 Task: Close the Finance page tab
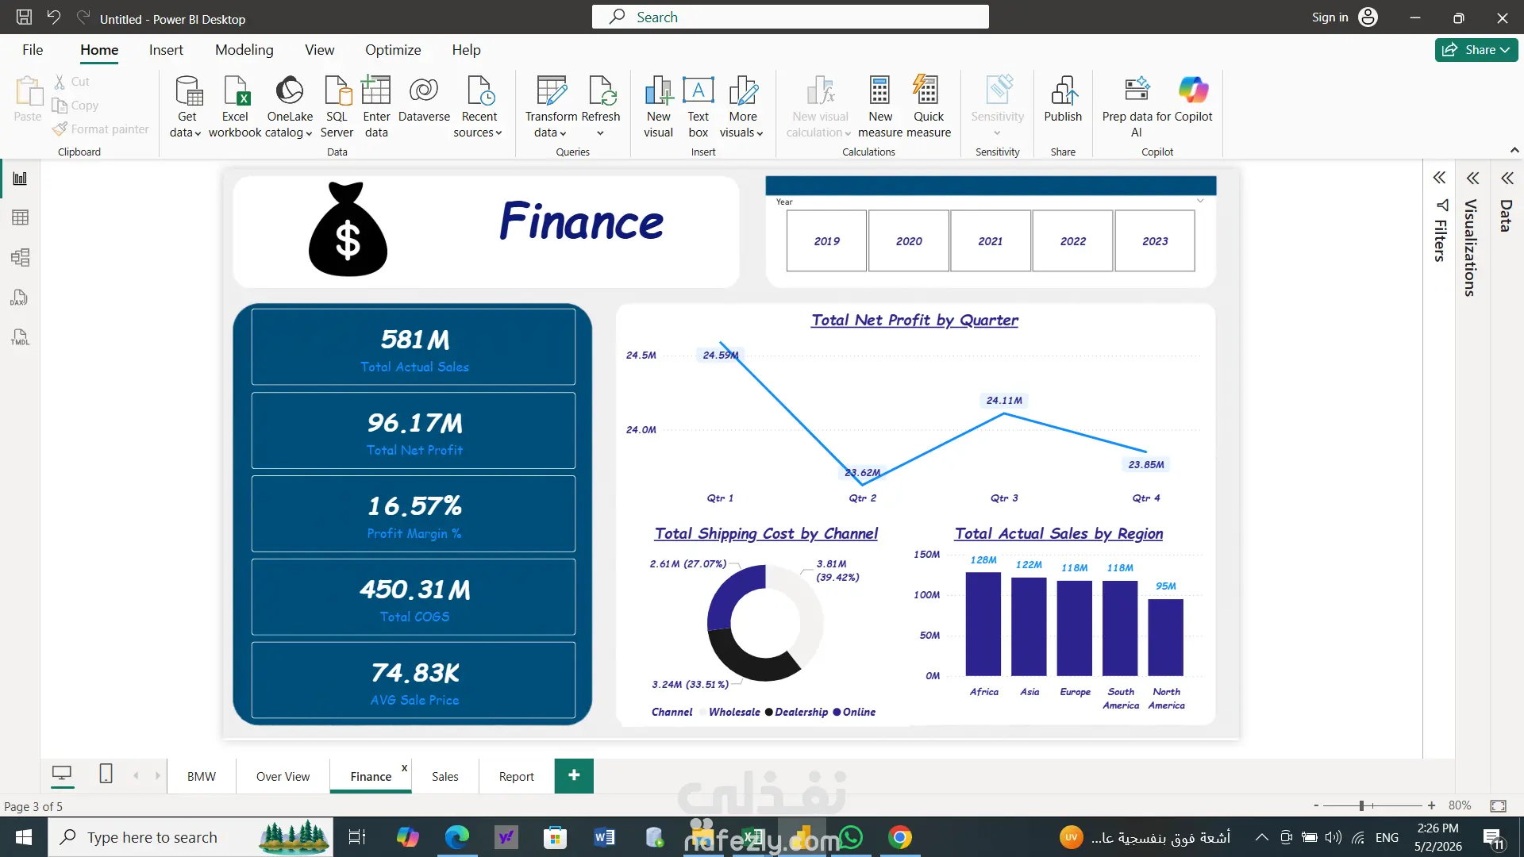(x=404, y=767)
